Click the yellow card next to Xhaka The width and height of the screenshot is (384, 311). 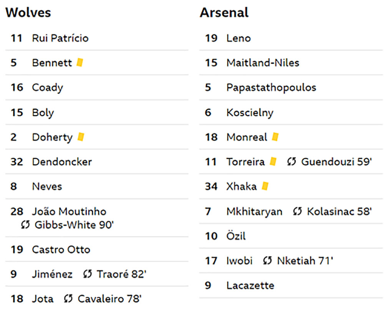(265, 186)
